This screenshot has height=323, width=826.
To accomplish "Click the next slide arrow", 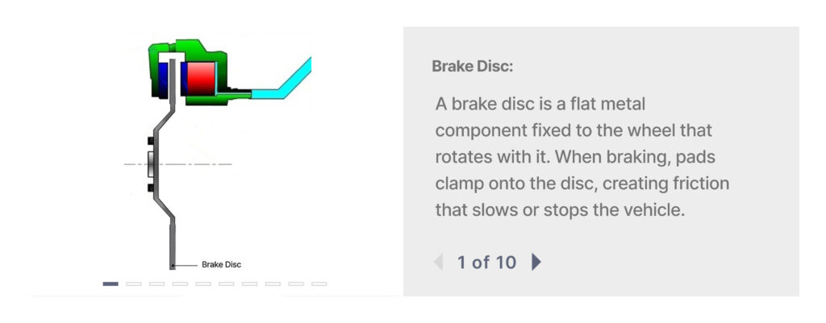I will tap(536, 262).
